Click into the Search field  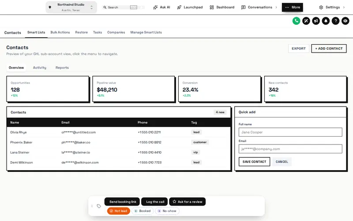124,7
